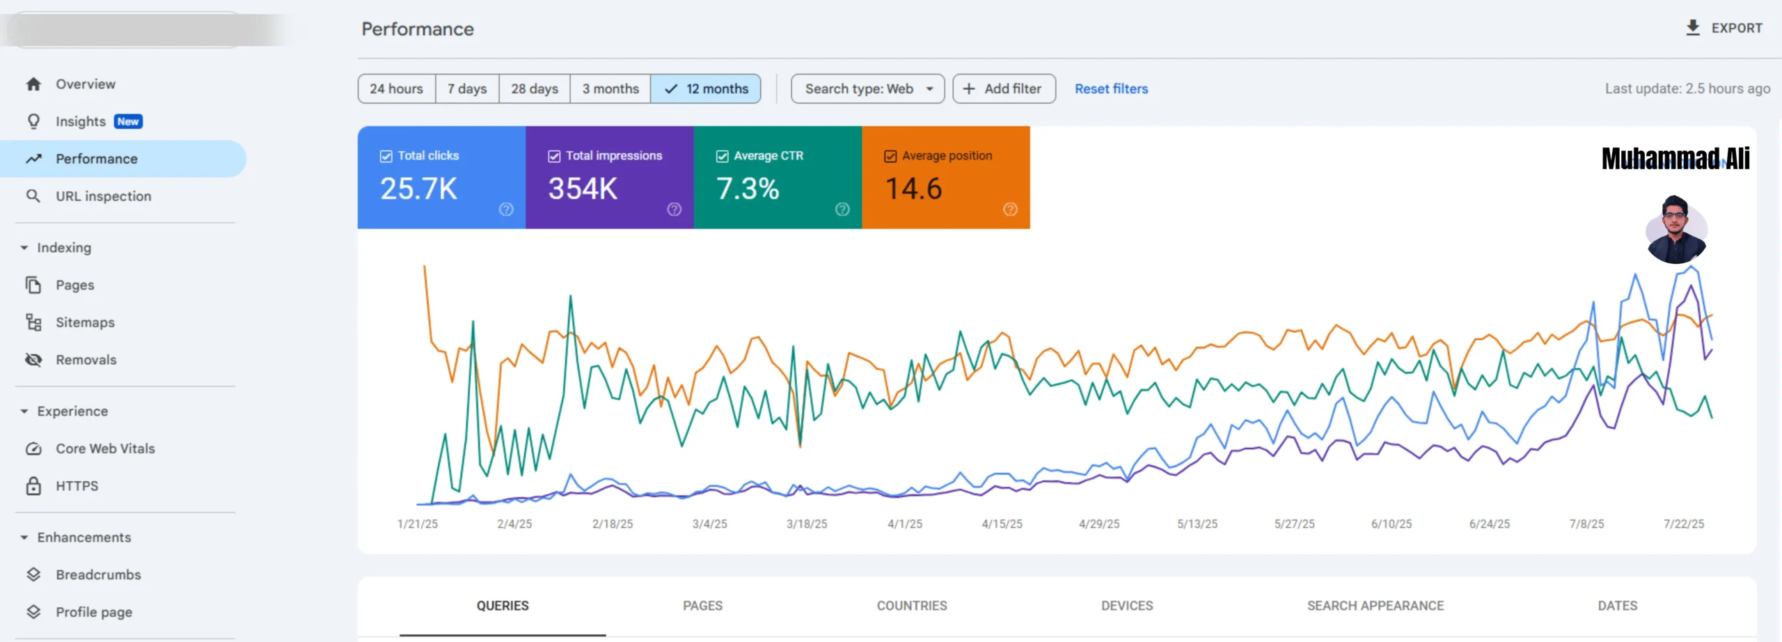
Task: Uncheck the Total clicks checkbox
Action: [x=386, y=156]
